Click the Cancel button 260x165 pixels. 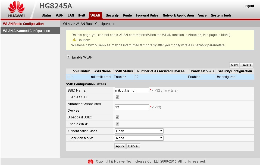click(133, 146)
